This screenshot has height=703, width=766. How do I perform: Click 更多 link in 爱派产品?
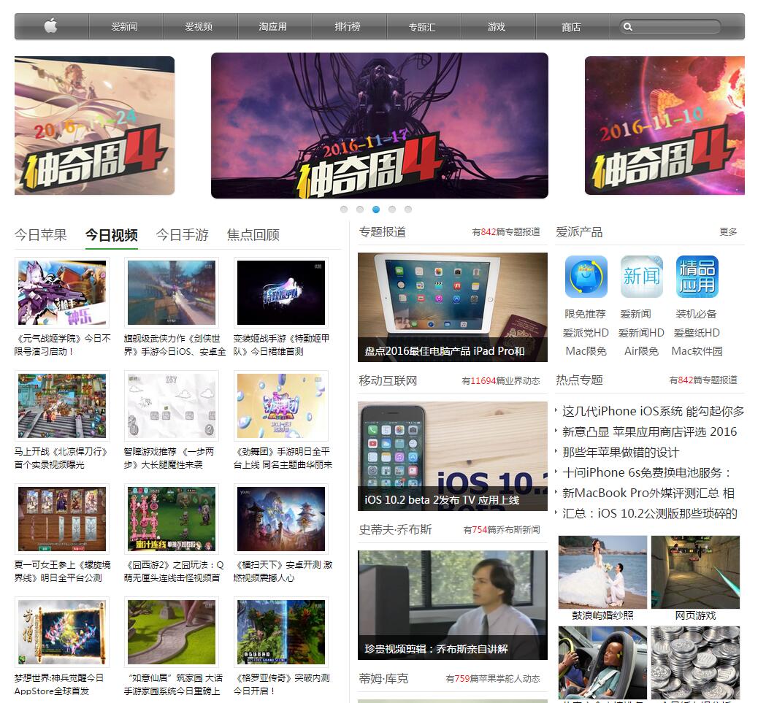728,232
